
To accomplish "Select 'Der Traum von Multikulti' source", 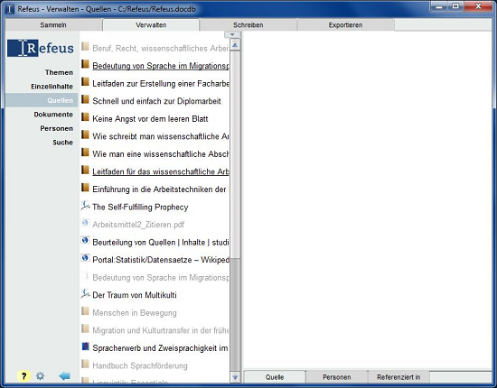I will 135,295.
